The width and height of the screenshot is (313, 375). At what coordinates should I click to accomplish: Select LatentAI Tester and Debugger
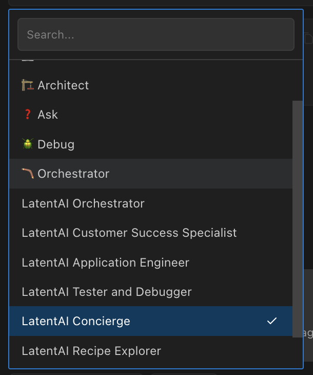tap(151, 292)
